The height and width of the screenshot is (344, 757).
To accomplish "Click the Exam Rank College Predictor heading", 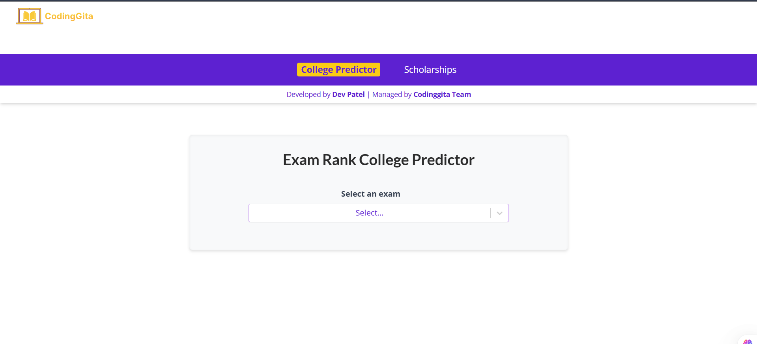I will click(x=378, y=160).
